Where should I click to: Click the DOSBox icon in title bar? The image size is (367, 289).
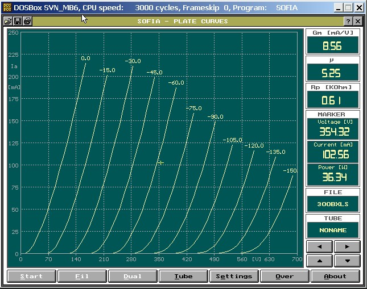pyautogui.click(x=7, y=7)
